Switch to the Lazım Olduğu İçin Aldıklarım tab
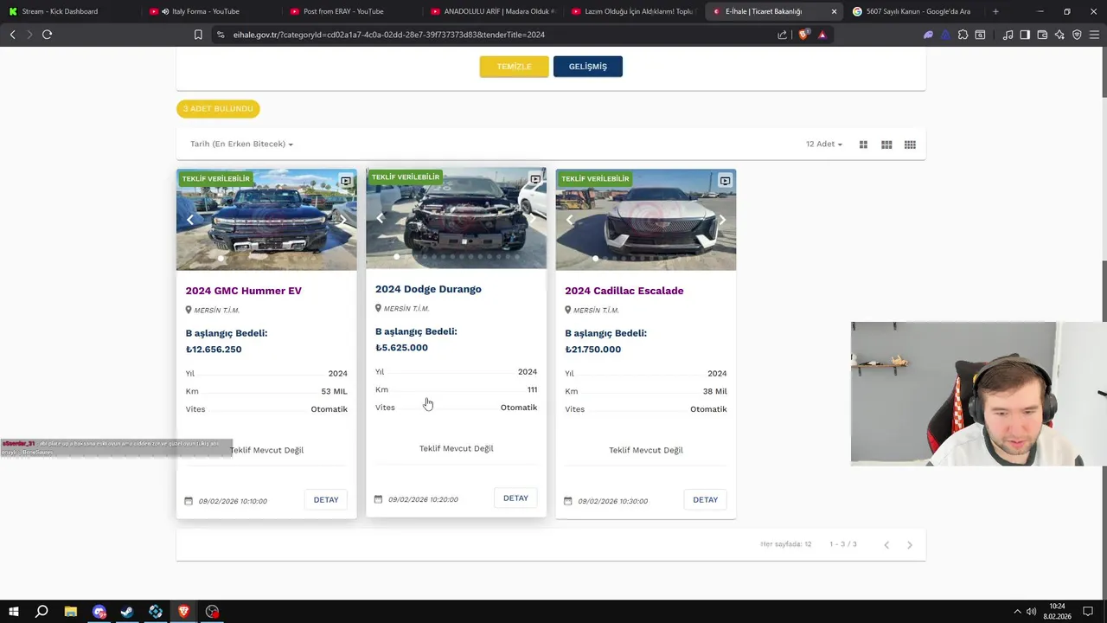Viewport: 1107px width, 623px height. click(631, 11)
